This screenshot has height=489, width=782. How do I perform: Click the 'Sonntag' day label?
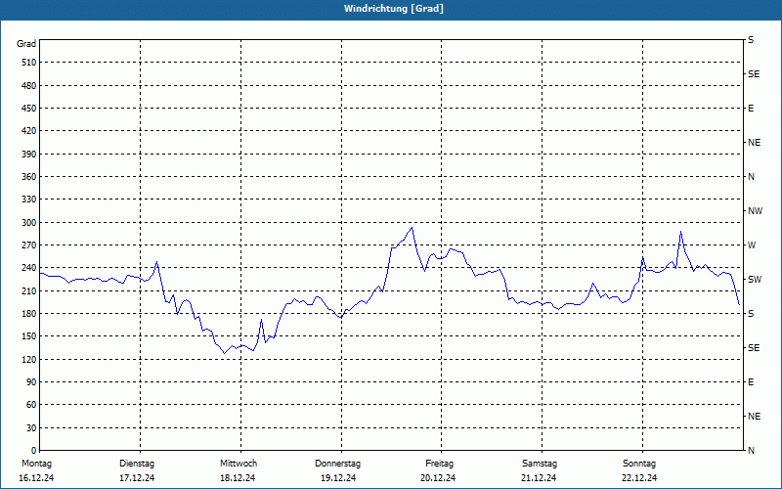point(639,464)
